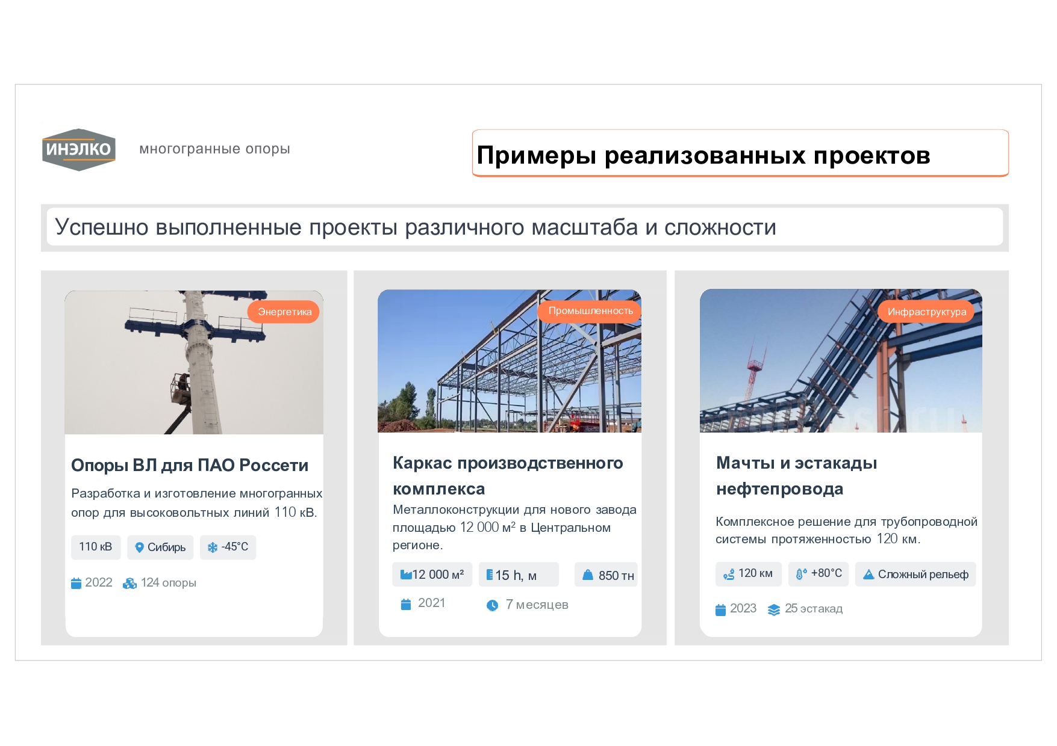Click the Сибирь location pin icon
1057x746 pixels.
pyautogui.click(x=139, y=547)
